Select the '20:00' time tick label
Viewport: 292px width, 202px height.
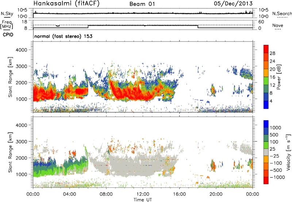pos(216,194)
